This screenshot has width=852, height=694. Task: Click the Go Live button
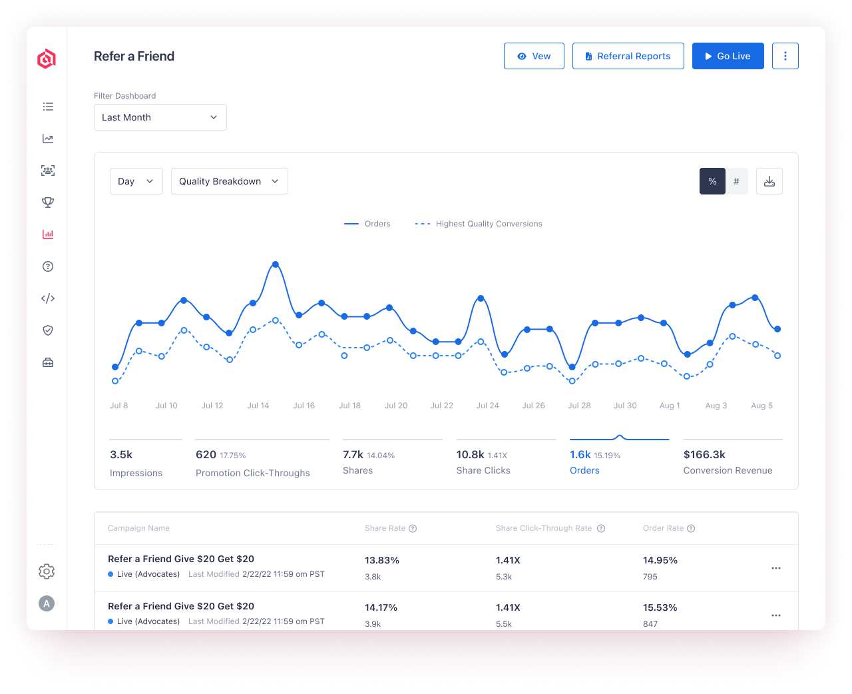728,56
